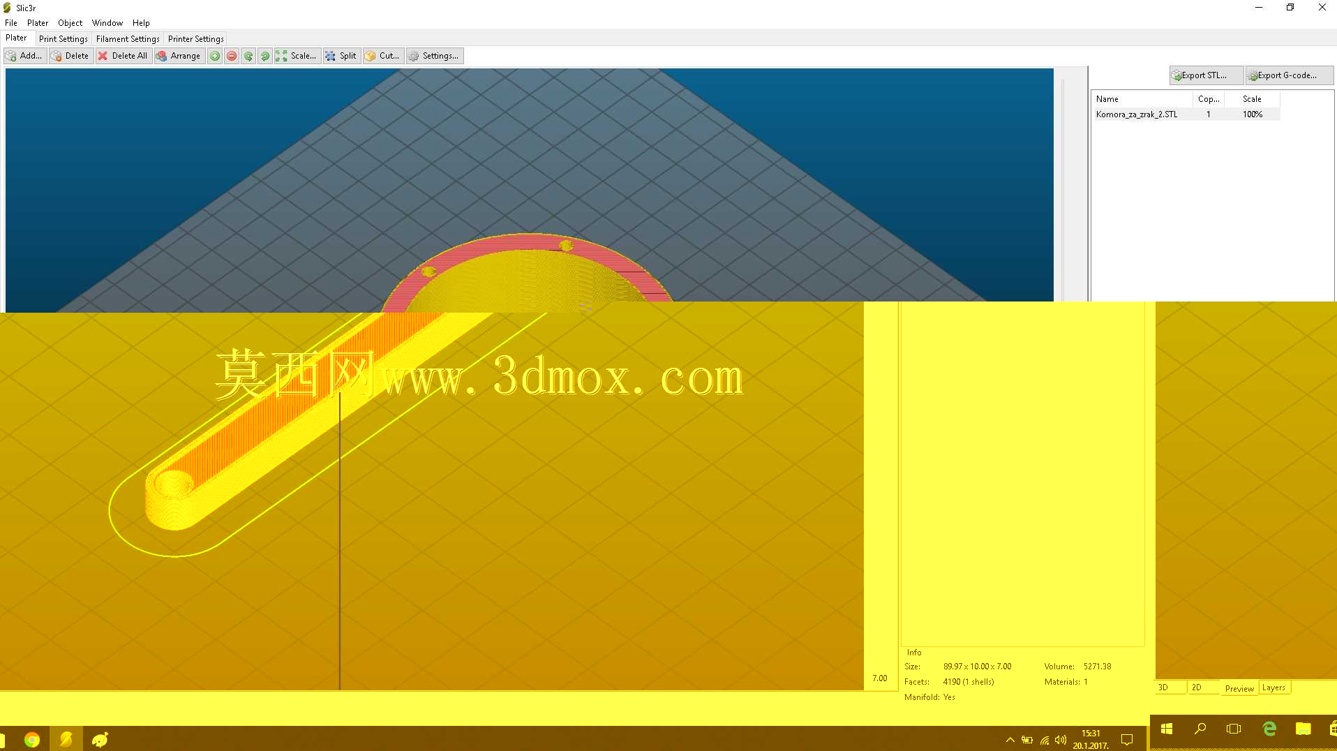1337x751 pixels.
Task: Click the red-rimmed circular model in 3D view
Action: (x=528, y=272)
